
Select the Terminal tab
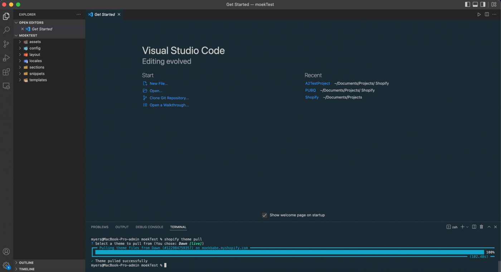(178, 227)
